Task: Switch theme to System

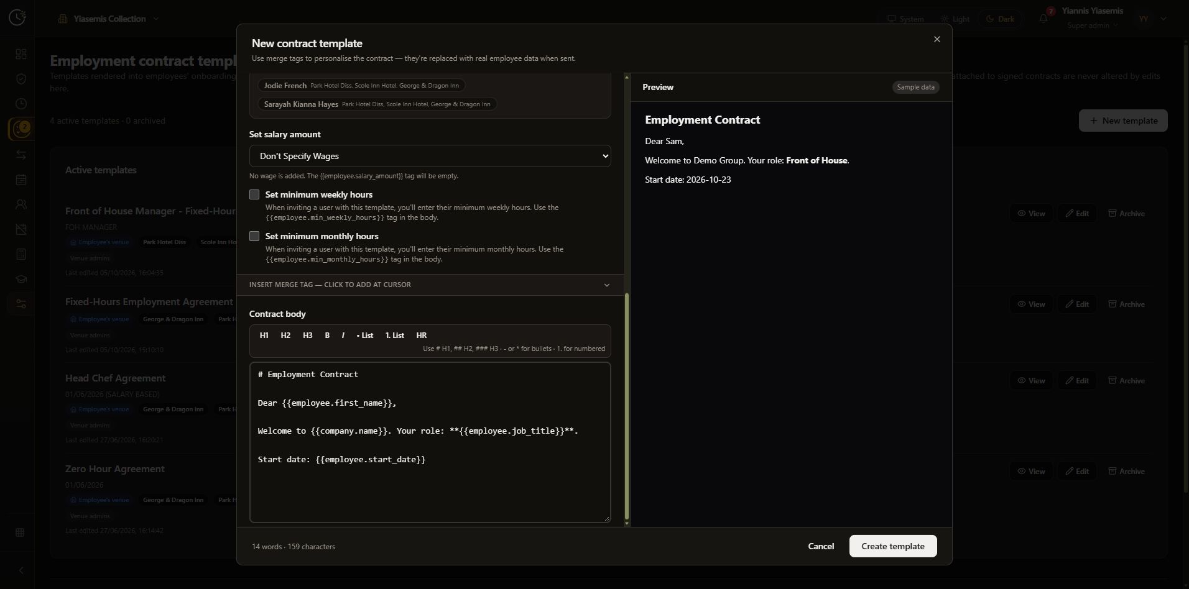Action: [x=905, y=19]
